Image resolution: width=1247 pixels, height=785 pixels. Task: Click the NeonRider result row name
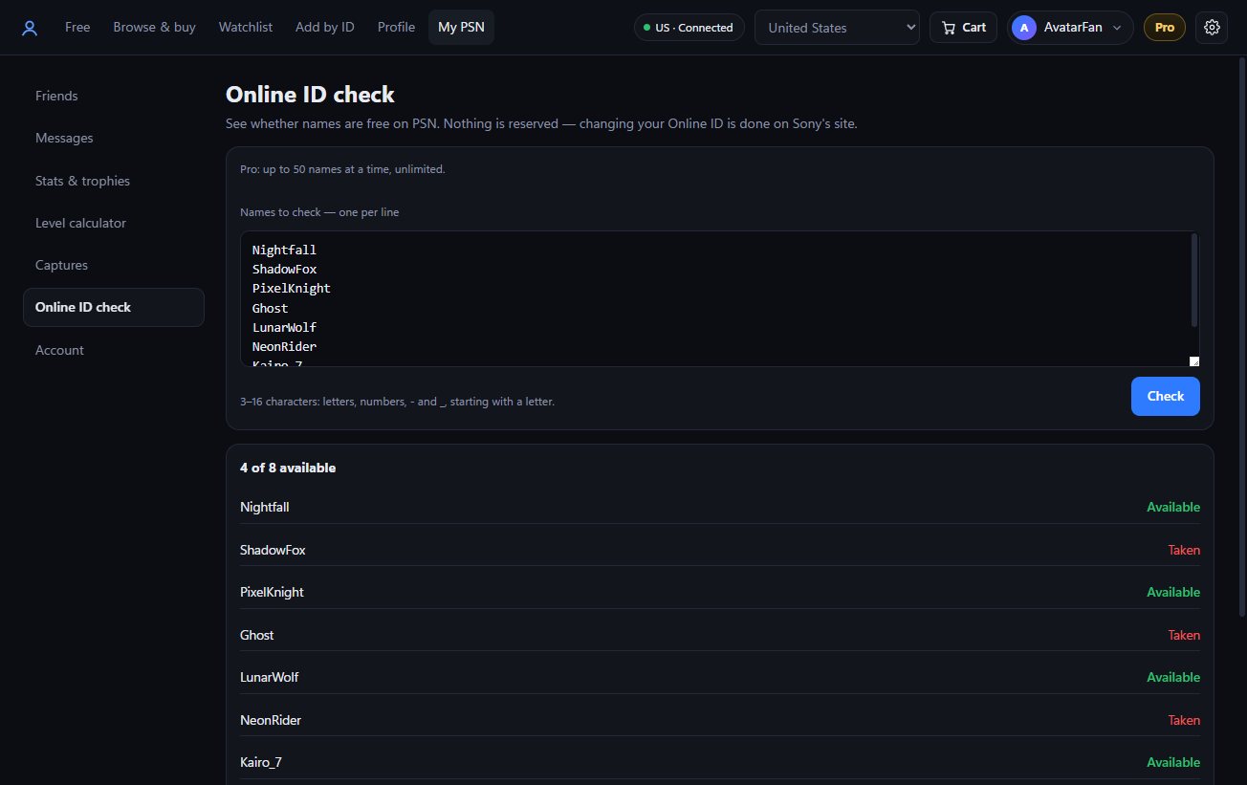pyautogui.click(x=271, y=720)
